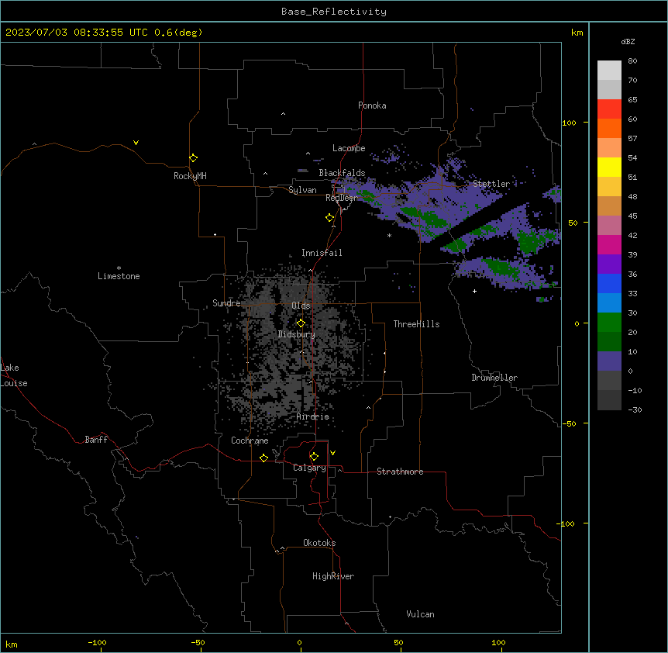Image resolution: width=668 pixels, height=653 pixels.
Task: Click the 80 value at legend top
Action: click(x=632, y=61)
